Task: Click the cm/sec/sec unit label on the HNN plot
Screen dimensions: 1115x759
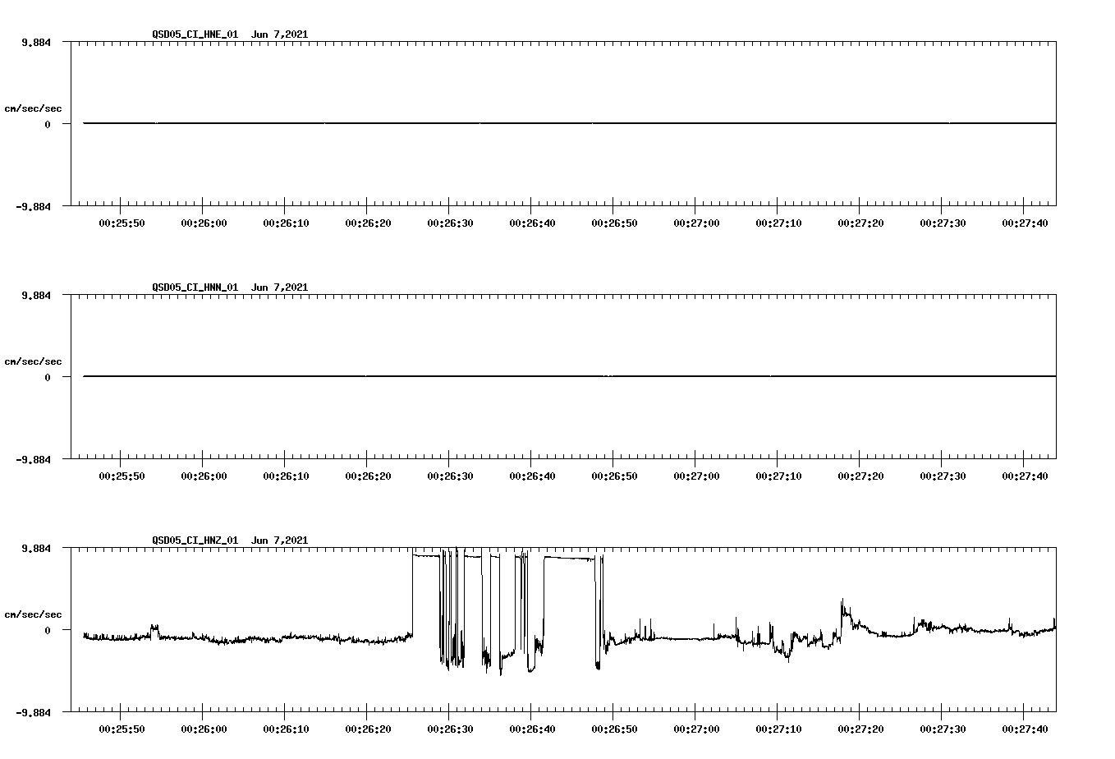Action: (x=33, y=361)
